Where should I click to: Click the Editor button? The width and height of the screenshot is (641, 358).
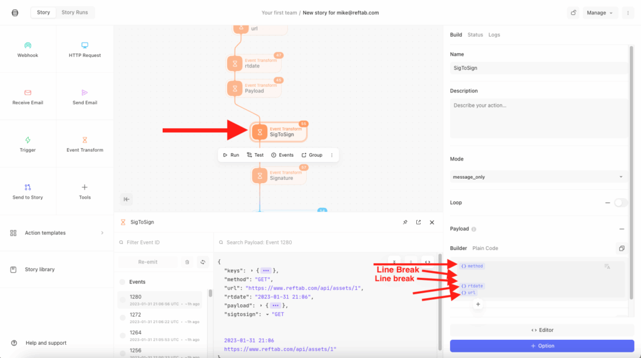click(541, 330)
